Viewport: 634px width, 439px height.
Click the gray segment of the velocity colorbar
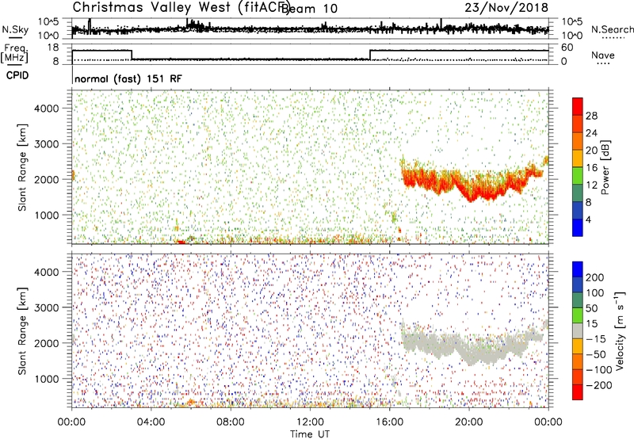tap(578, 331)
